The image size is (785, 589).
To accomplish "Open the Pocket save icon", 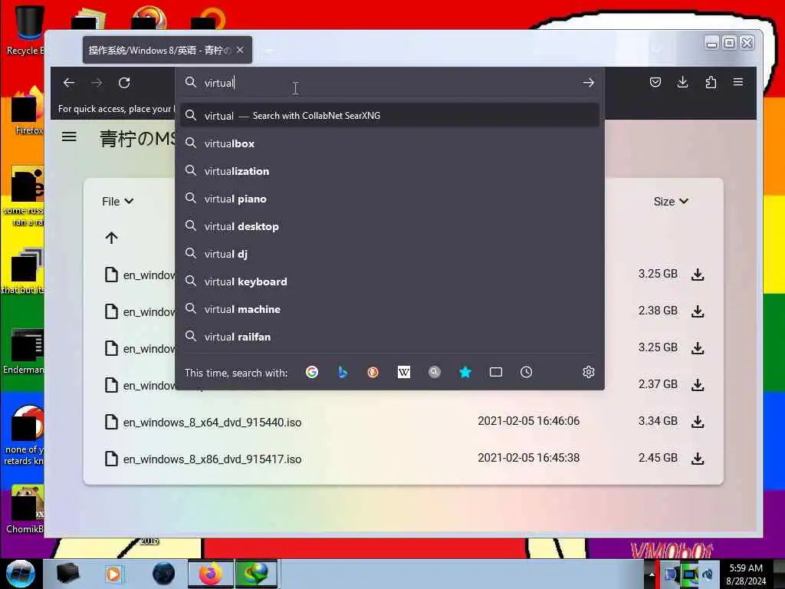I will coord(655,82).
